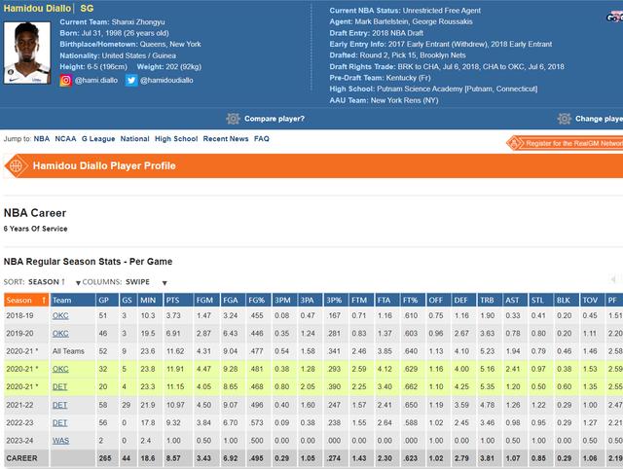
Task: Open COLUMNS: SWIPE dropdown arrow
Action: click(165, 283)
